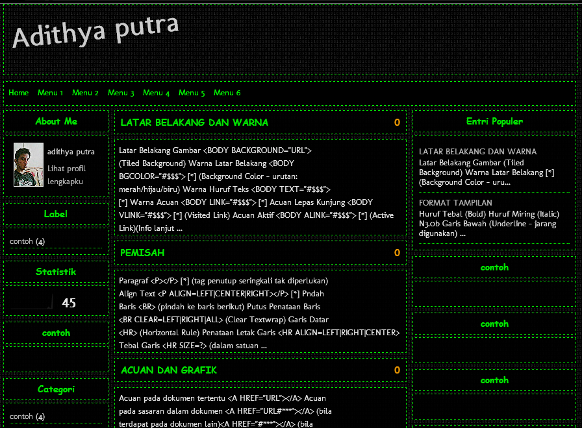Open the Home menu link

point(19,93)
